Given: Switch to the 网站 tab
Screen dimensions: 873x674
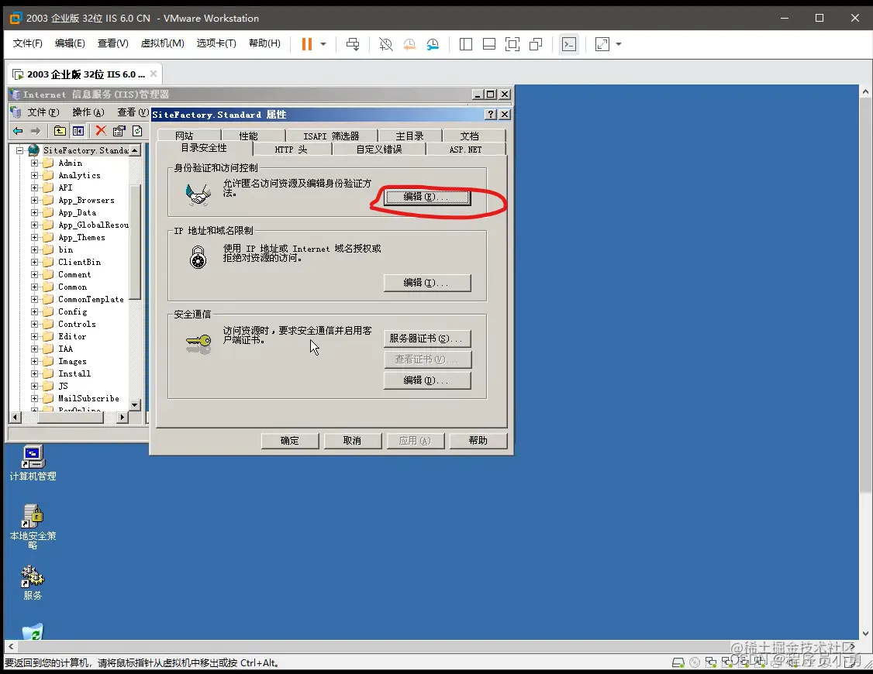Looking at the screenshot, I should point(185,136).
